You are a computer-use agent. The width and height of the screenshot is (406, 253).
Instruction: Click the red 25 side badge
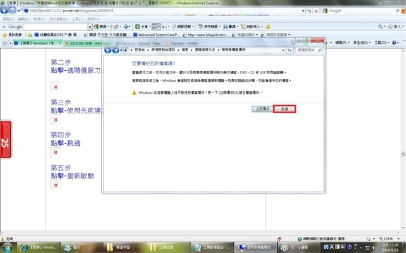(x=6, y=140)
